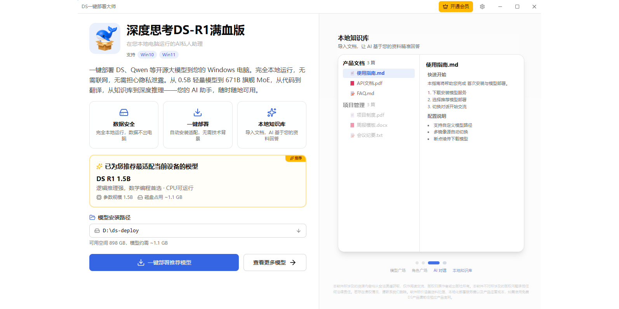The height and width of the screenshot is (309, 619).
Task: Click download icon in deploy button
Action: coord(141,262)
